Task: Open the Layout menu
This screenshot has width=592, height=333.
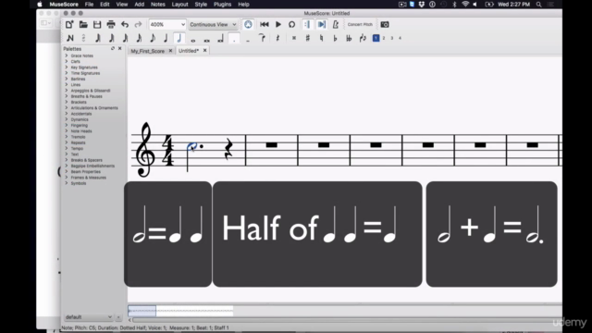Action: (x=179, y=5)
